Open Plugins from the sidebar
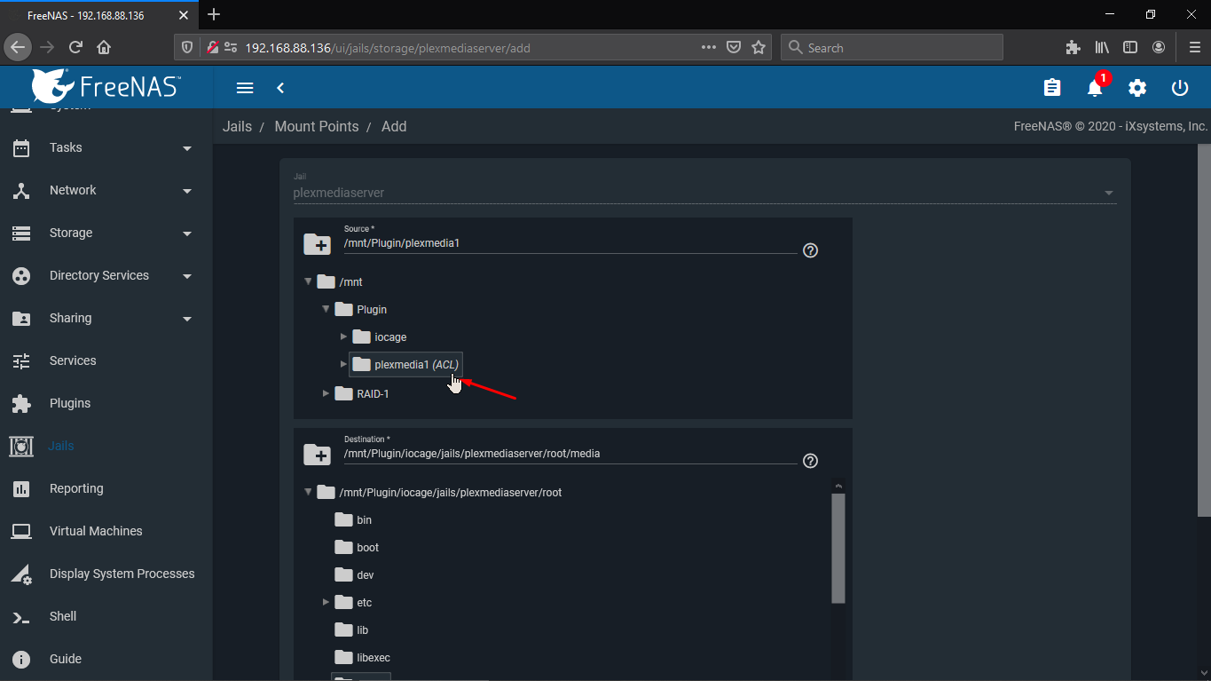The width and height of the screenshot is (1211, 681). tap(70, 403)
